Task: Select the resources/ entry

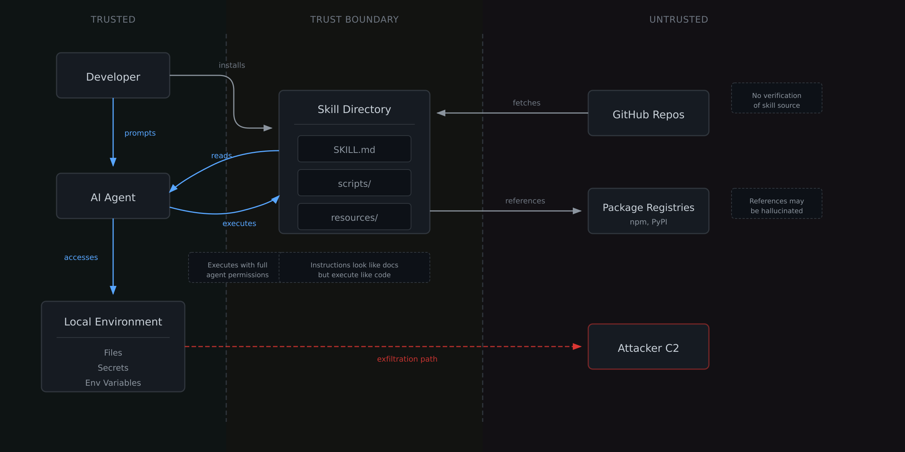Action: [354, 217]
